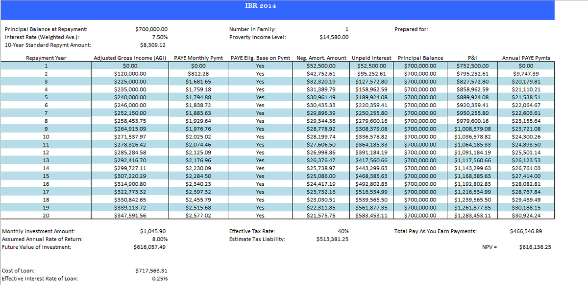Select repayment year 10 cell

(x=46, y=137)
